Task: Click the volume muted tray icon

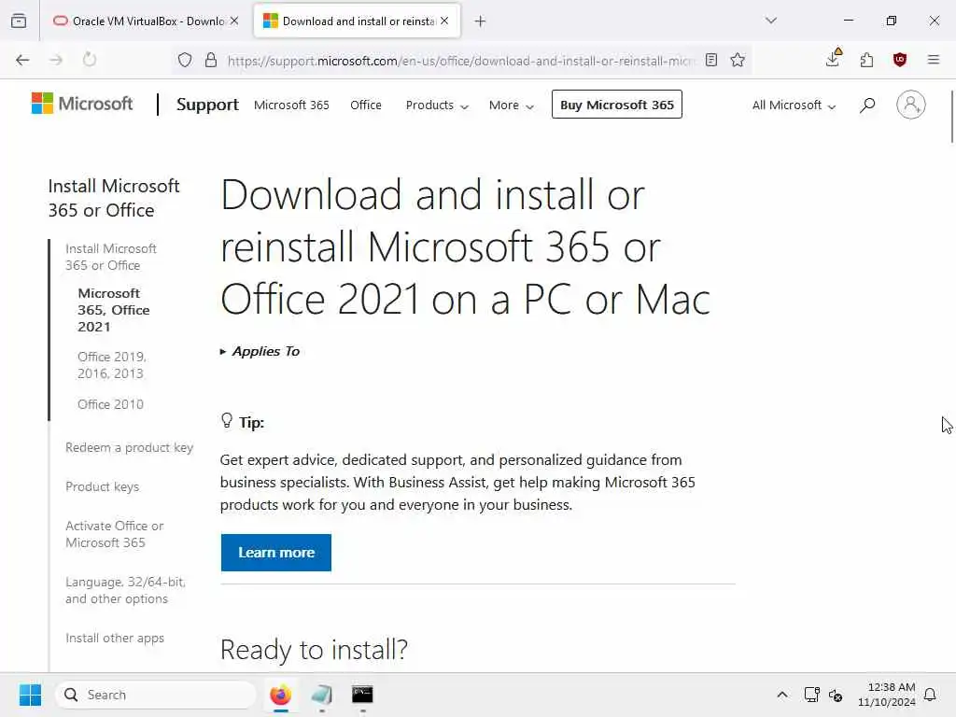Action: [x=836, y=695]
